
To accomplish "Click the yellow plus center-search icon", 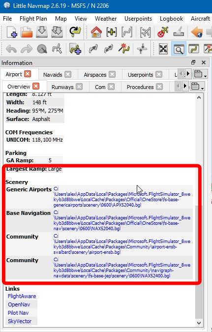I will 111,32.
